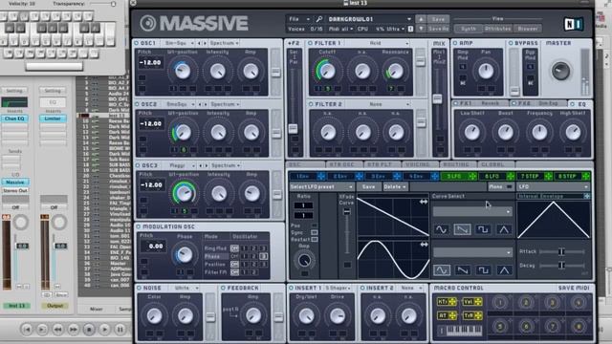Select sine curve in lower LFO row
612x344 pixels.
click(442, 269)
